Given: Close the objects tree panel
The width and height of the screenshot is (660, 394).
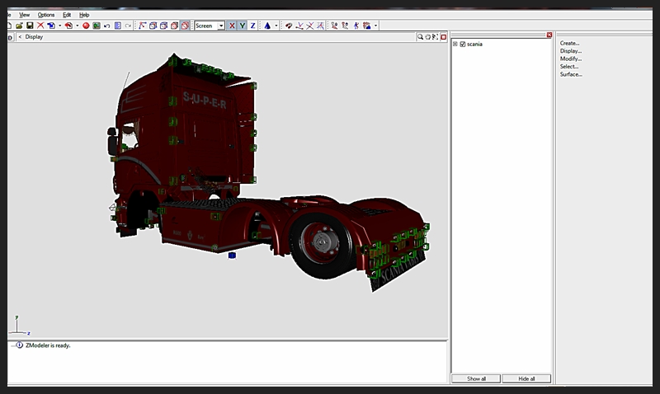Looking at the screenshot, I should [x=549, y=35].
